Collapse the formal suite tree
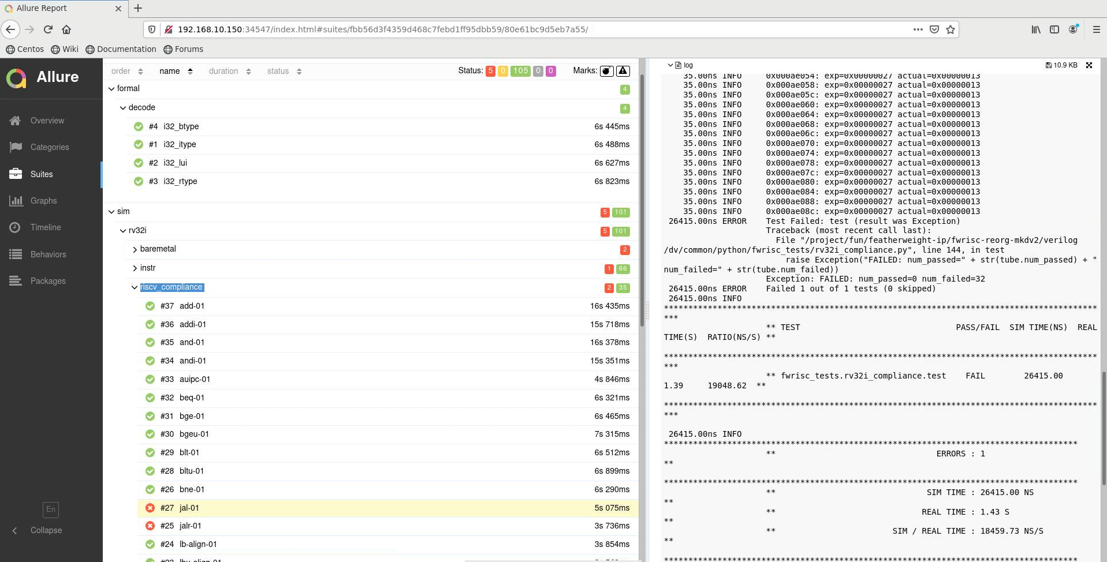The height and width of the screenshot is (562, 1107). coord(111,89)
